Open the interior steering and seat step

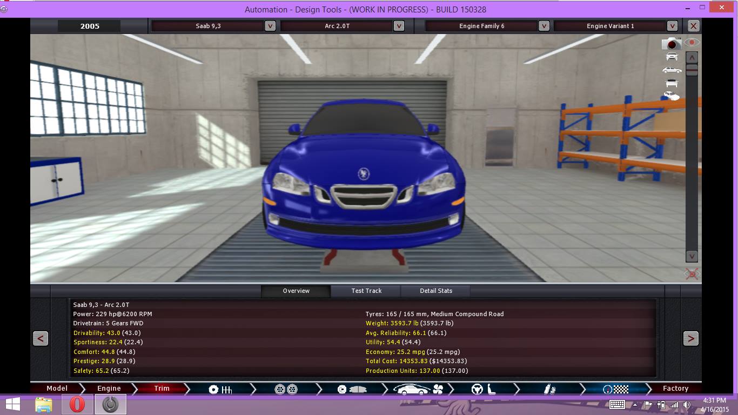tap(484, 389)
